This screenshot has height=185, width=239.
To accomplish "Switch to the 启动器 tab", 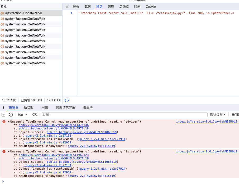I will click(124, 7).
